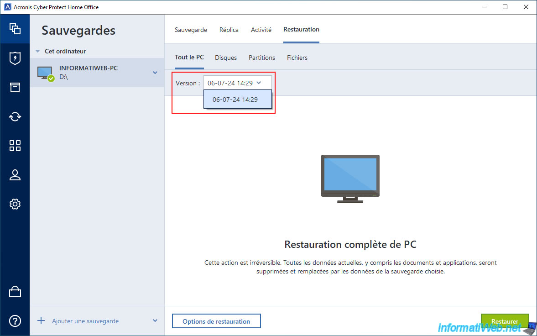The image size is (537, 336).
Task: Open the Settings gear icon
Action: point(15,204)
